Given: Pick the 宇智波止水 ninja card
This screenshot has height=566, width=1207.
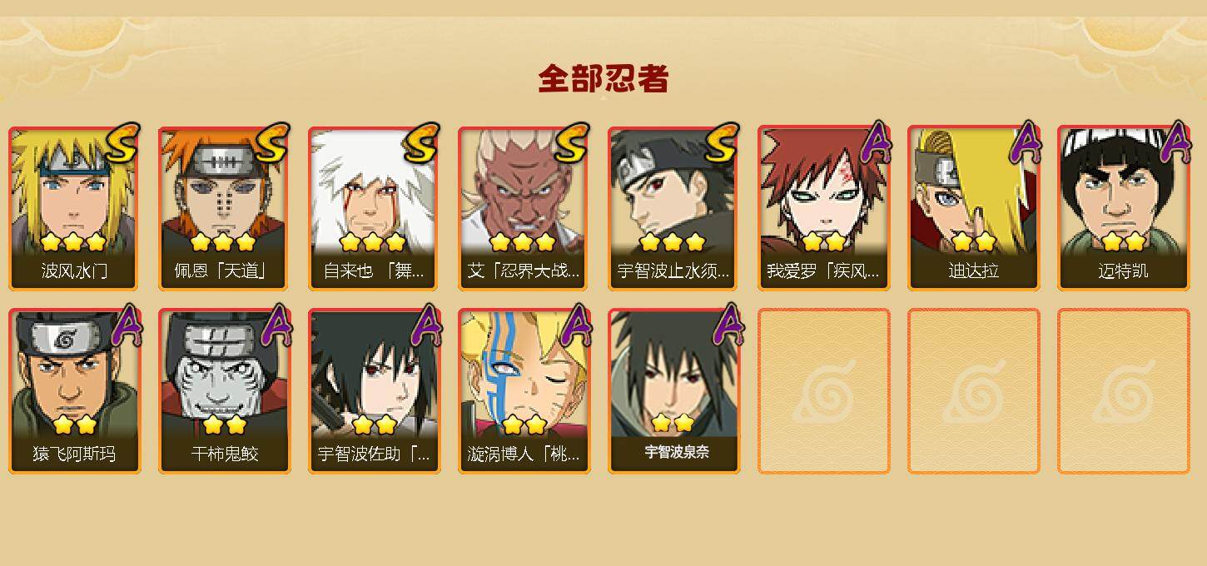Looking at the screenshot, I should point(674,208).
